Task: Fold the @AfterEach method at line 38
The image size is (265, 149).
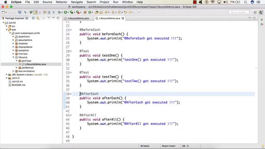Action: tap(71, 94)
